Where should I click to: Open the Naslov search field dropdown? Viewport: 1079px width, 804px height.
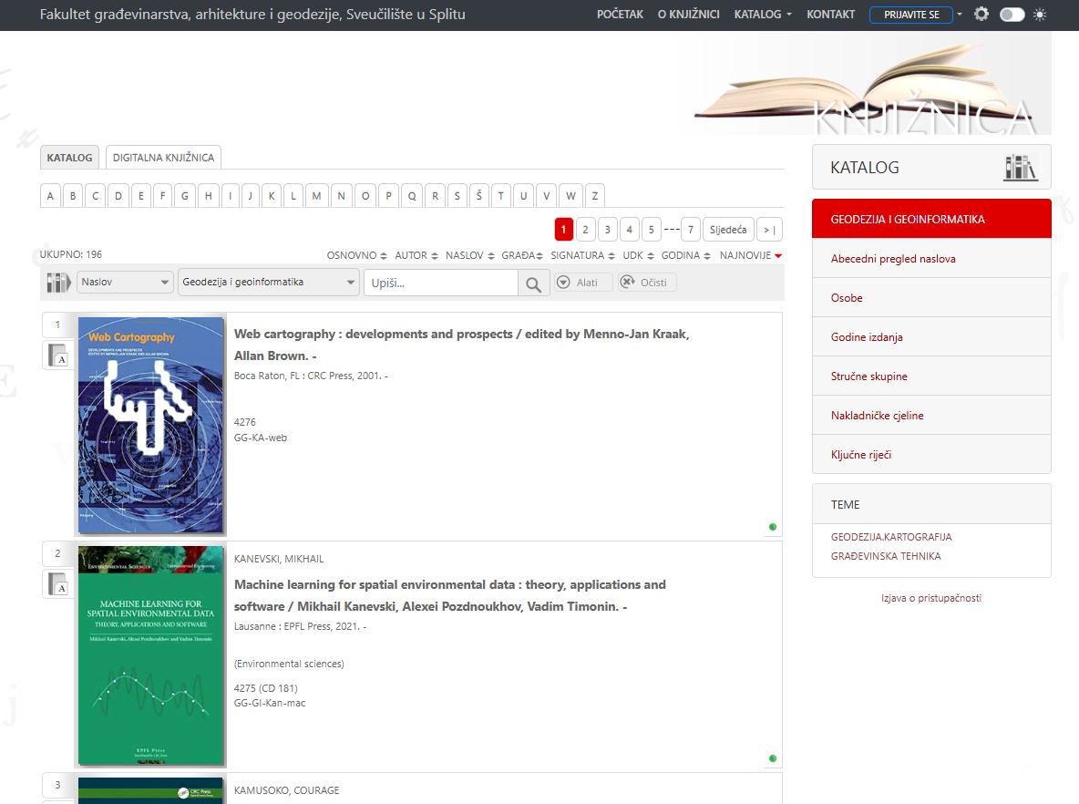(x=125, y=283)
